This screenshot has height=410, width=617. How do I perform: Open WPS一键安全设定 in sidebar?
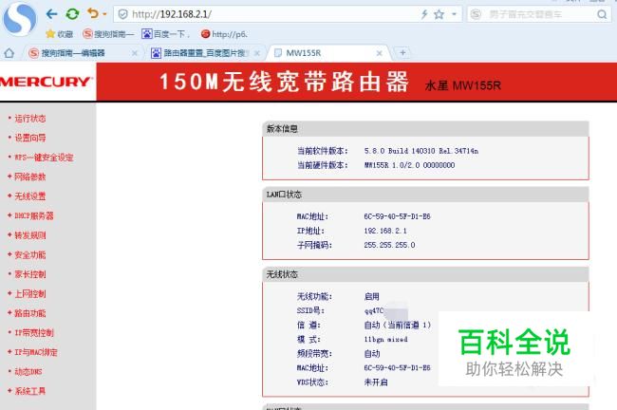[44, 158]
